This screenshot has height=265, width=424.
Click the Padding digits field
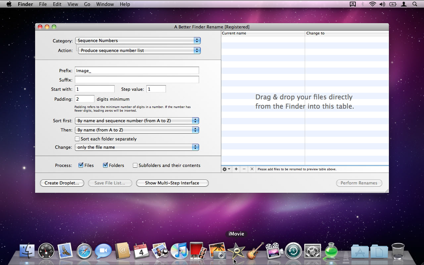tap(84, 99)
